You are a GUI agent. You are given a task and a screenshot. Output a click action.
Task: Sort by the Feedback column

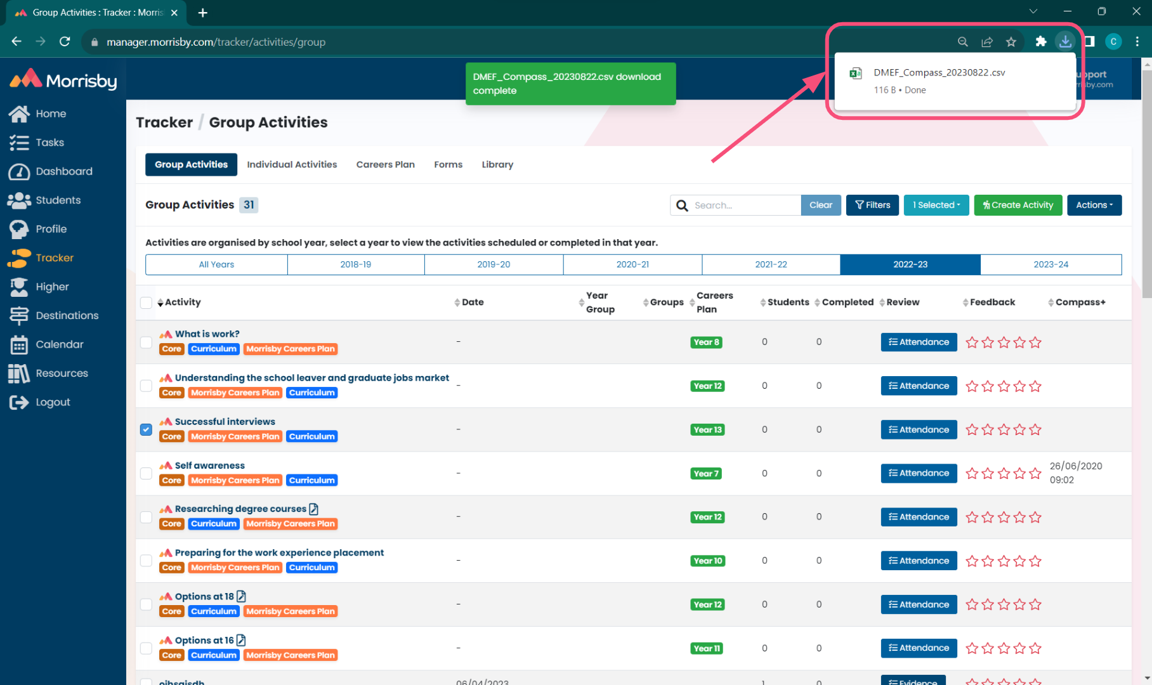click(x=988, y=303)
